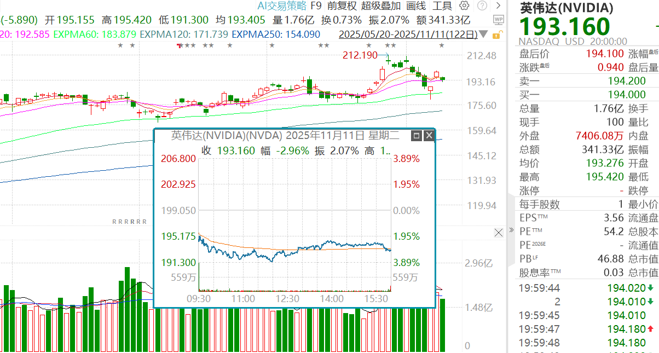659x353 pixels.
Task: Open the 前复权 adjustment menu
Action: click(x=342, y=6)
